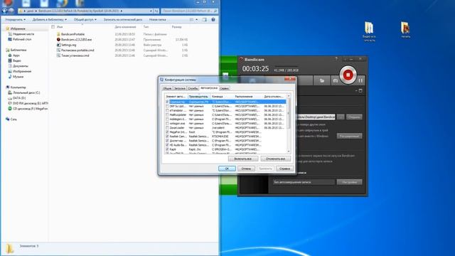Toggle the Explorer preview pane icon
This screenshot has height=256, width=455.
(205, 19)
